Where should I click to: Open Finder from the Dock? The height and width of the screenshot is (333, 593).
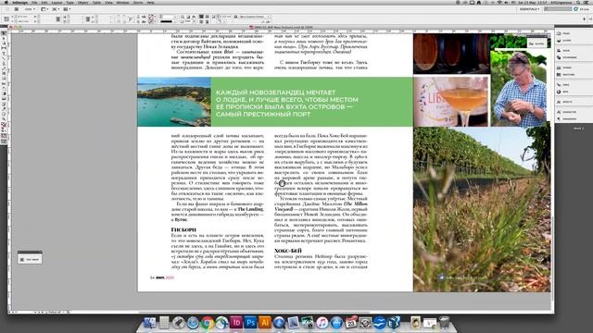pyautogui.click(x=150, y=323)
